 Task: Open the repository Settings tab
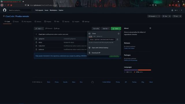point(86,22)
